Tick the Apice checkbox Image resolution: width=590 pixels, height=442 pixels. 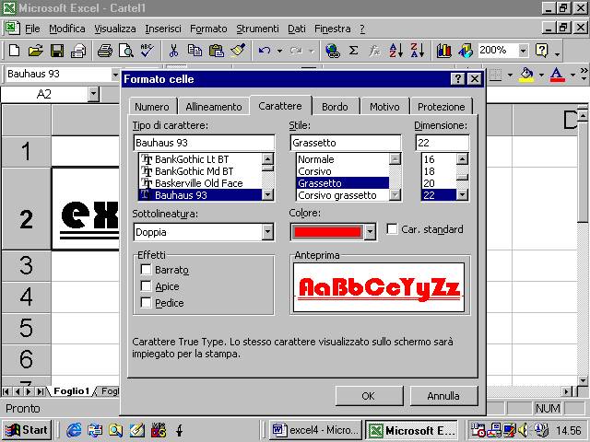pyautogui.click(x=146, y=286)
